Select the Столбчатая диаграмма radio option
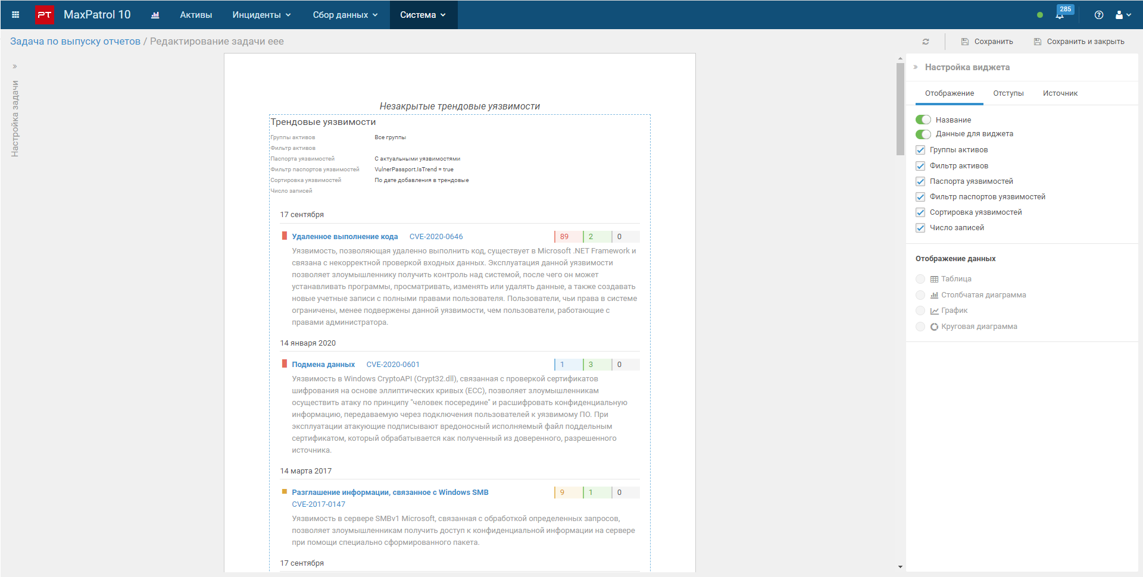Image resolution: width=1143 pixels, height=577 pixels. pos(920,295)
